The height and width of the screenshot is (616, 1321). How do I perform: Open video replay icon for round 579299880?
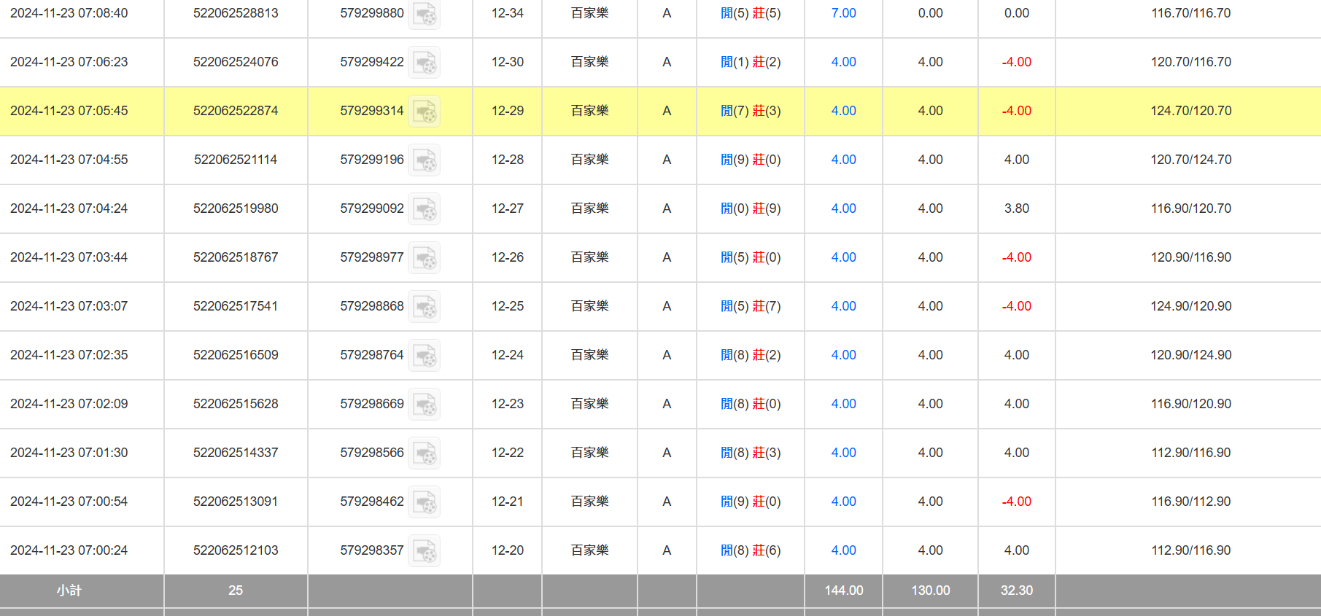[424, 14]
